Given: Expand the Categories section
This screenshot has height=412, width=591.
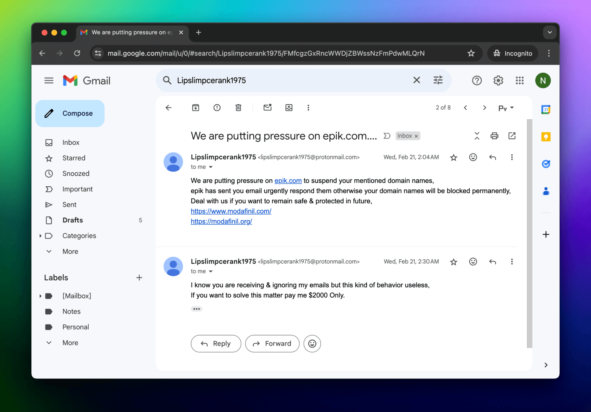Looking at the screenshot, I should pyautogui.click(x=40, y=236).
